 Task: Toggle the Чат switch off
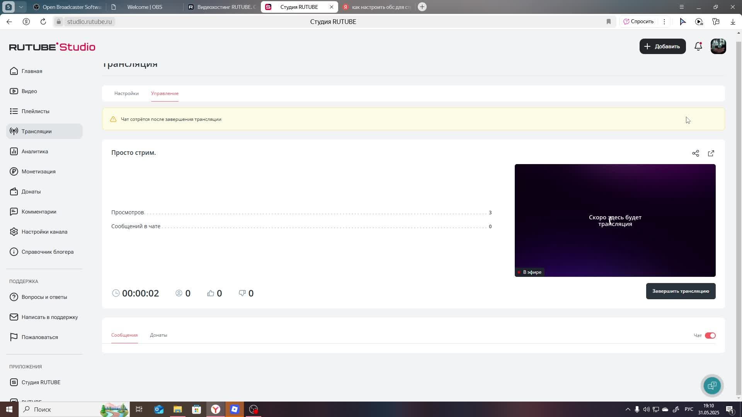pyautogui.click(x=710, y=336)
